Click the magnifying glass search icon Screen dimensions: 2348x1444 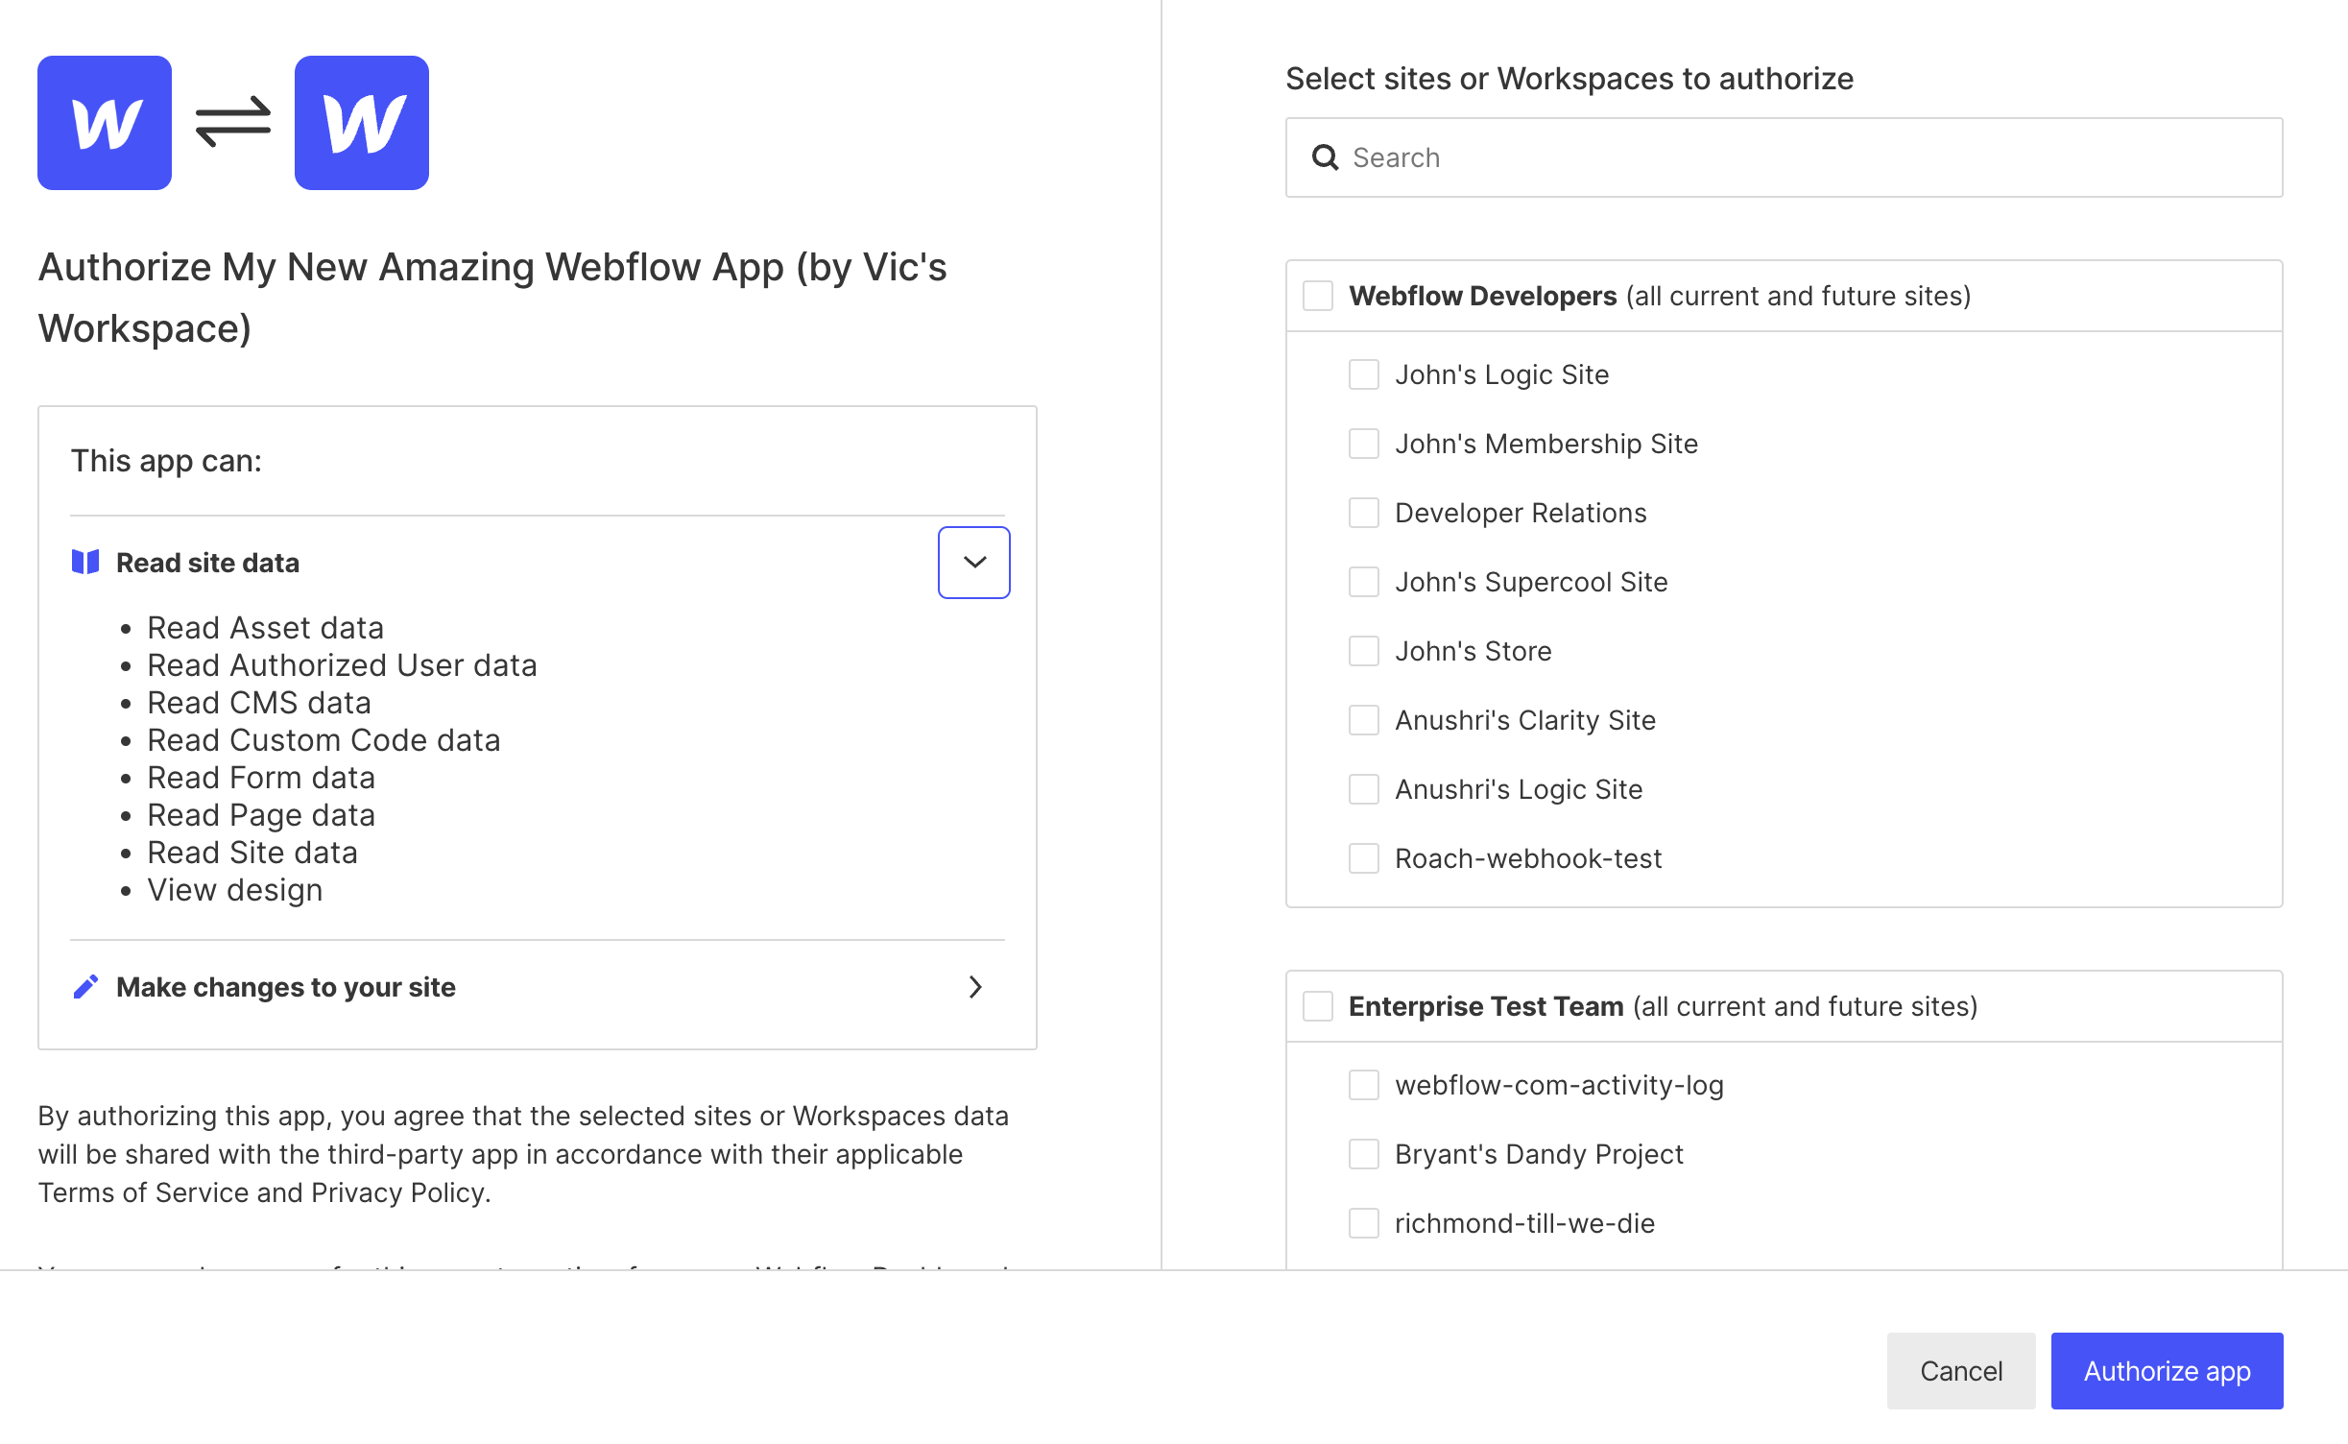point(1326,156)
